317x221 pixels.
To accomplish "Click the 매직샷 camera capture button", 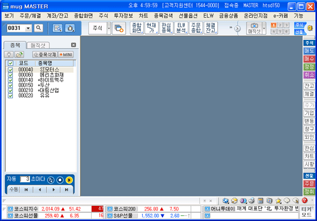I will tap(254, 28).
